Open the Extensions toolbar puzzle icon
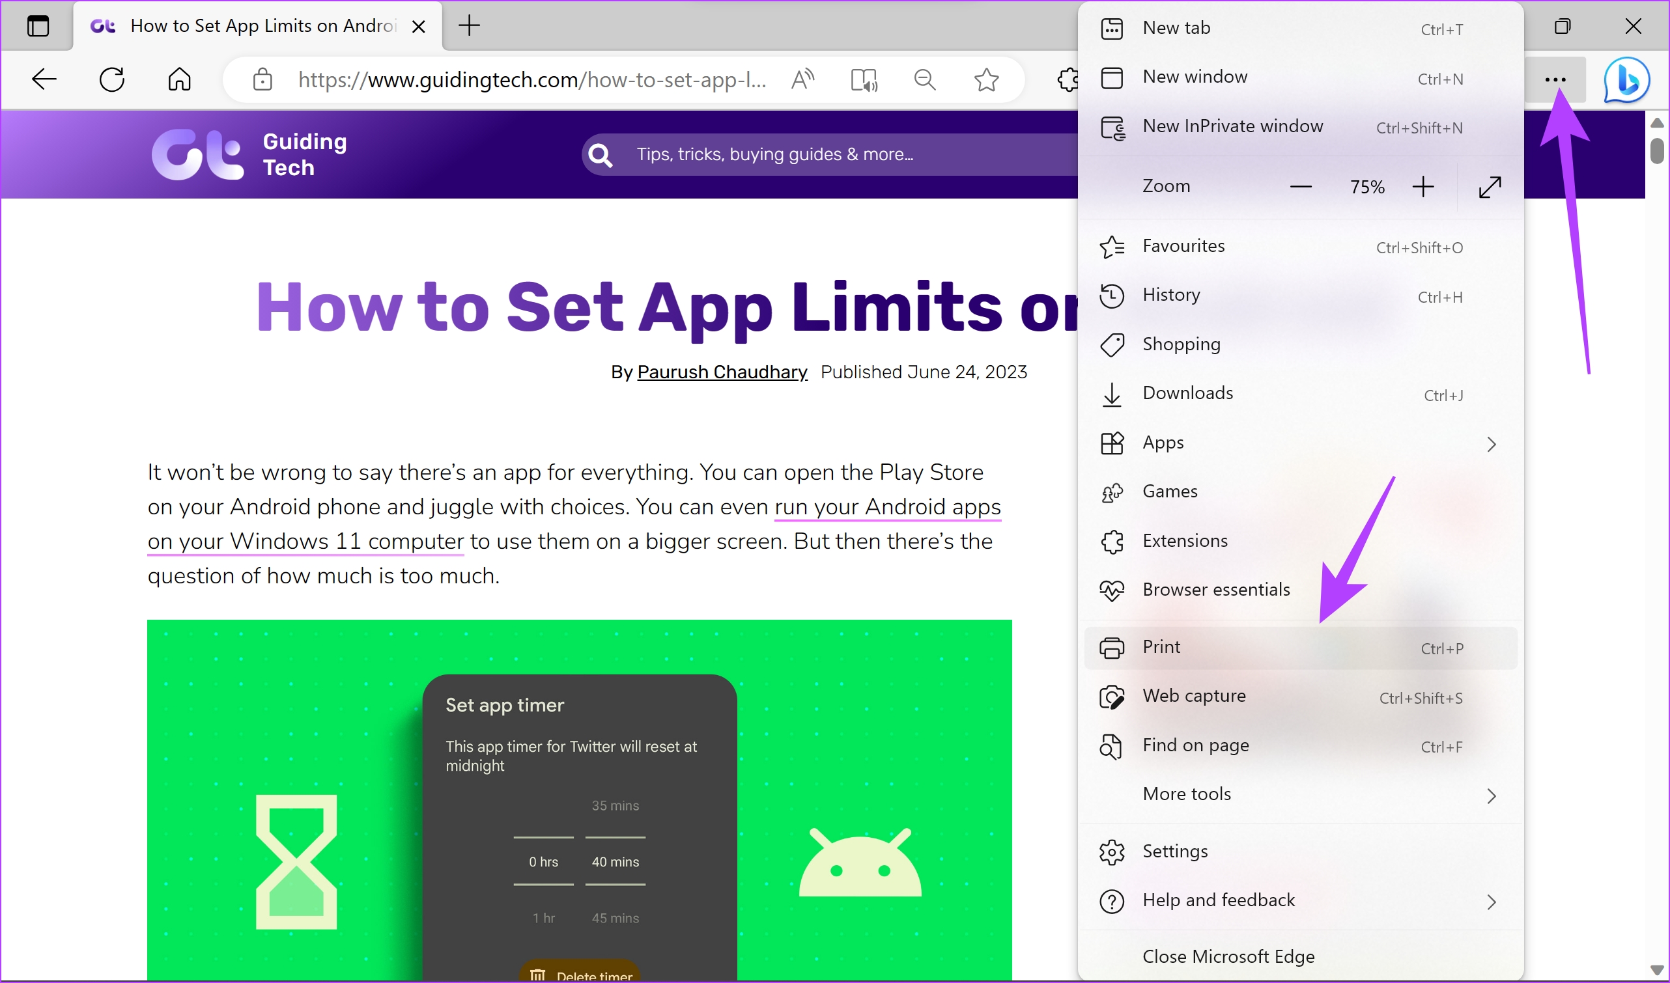1670x983 pixels. click(1067, 80)
